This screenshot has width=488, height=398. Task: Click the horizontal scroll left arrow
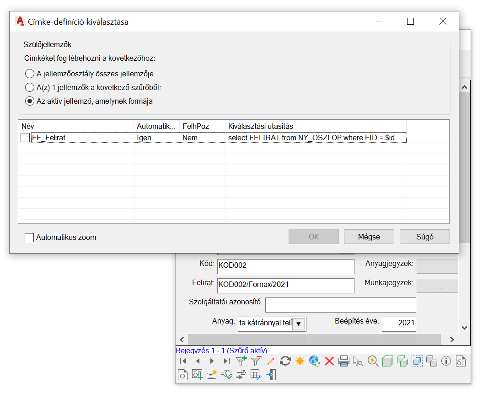(x=182, y=340)
